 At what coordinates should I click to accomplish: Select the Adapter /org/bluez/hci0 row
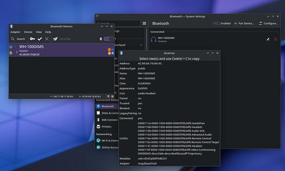(x=169, y=164)
